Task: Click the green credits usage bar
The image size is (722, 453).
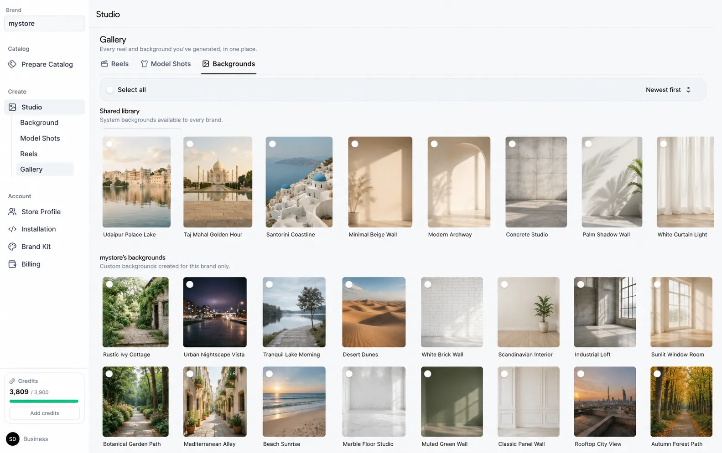Action: tap(44, 401)
